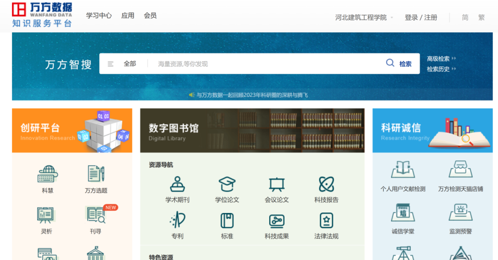Click the 学位论文 graduation cap icon
Screen dimensions: 498x260
pos(227,184)
